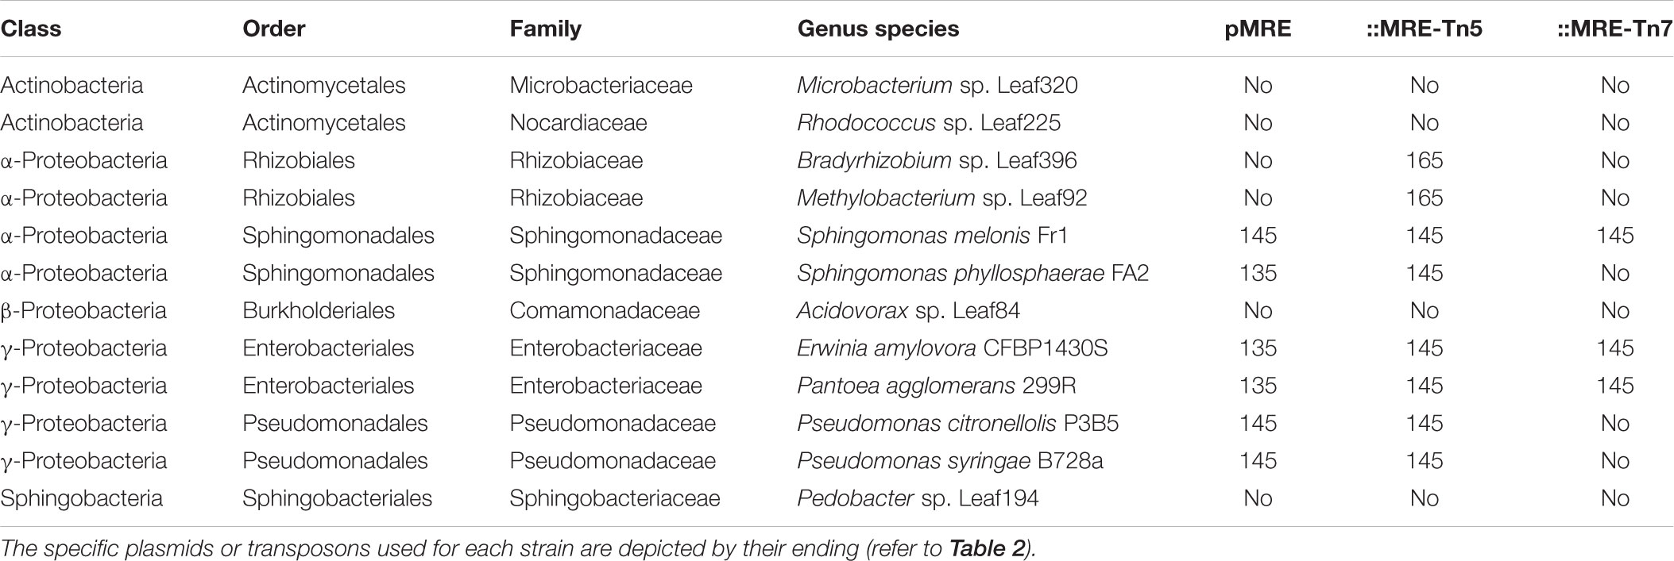Select Pedobacter sp. Leaf194 entry
The image size is (1674, 561).
[918, 498]
